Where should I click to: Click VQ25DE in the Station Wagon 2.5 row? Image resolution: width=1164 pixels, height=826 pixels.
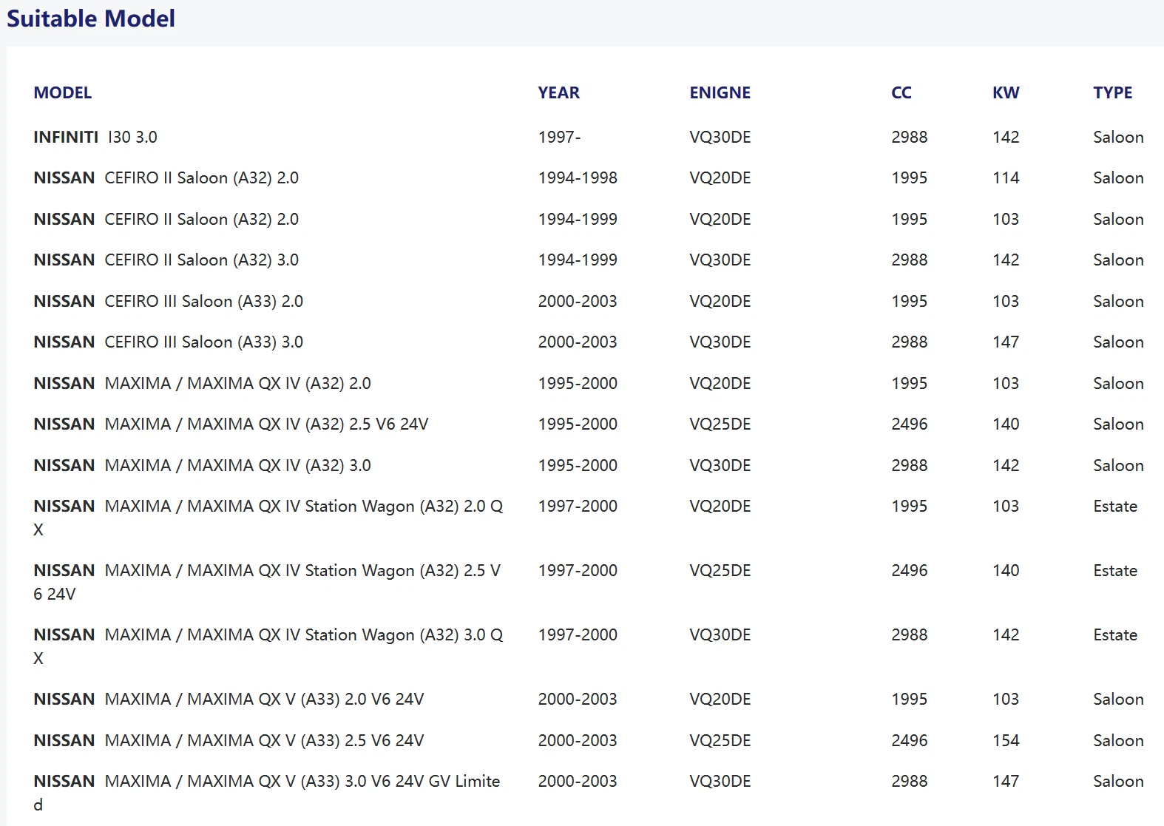click(x=720, y=570)
